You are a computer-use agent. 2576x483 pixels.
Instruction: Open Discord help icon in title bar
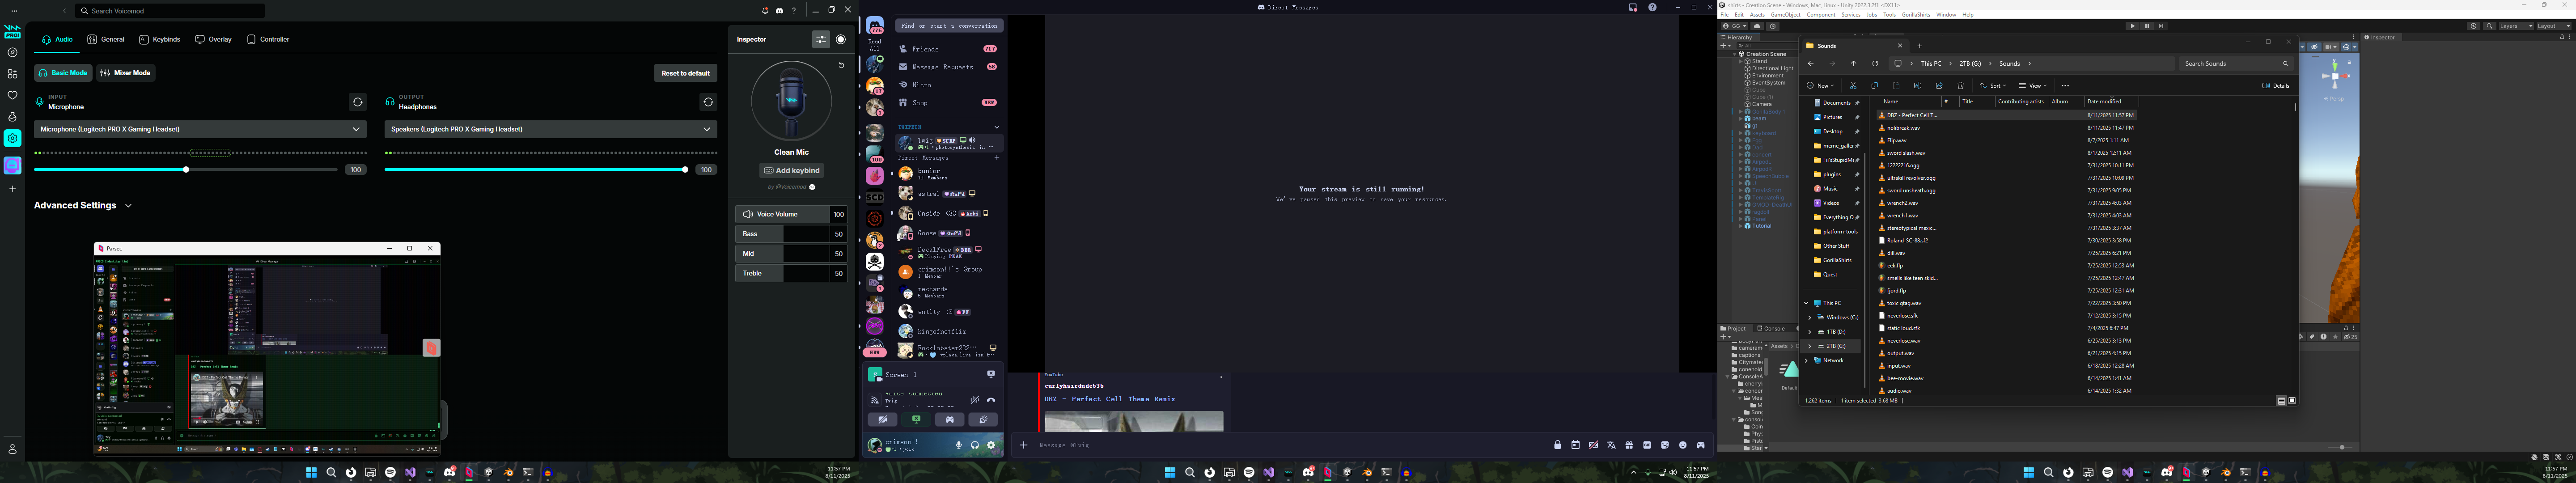pyautogui.click(x=1652, y=7)
